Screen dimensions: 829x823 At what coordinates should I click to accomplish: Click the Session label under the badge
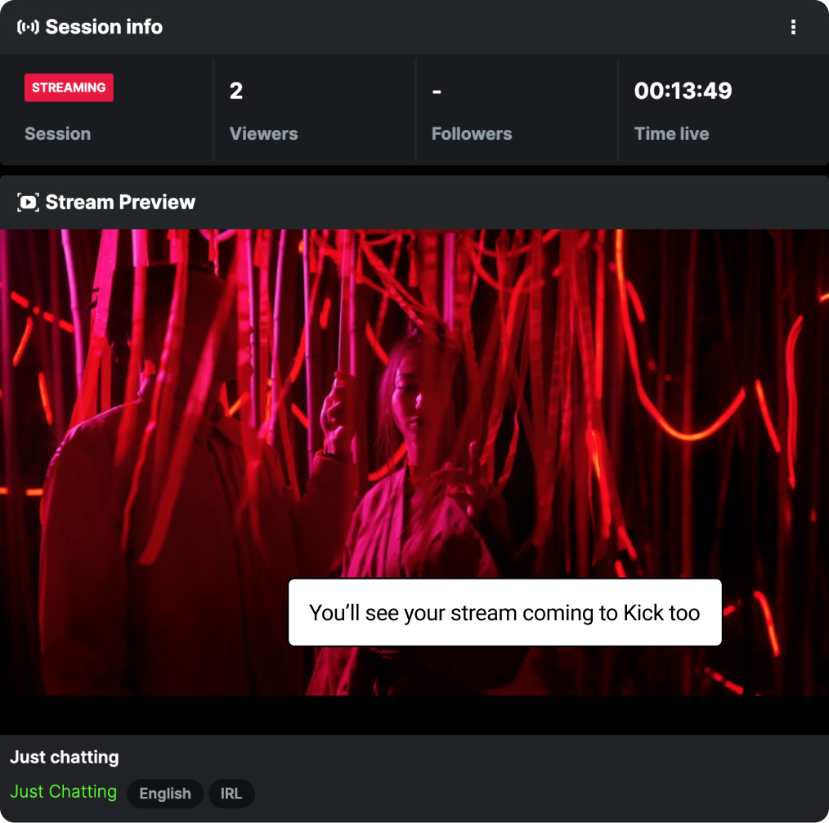click(57, 134)
